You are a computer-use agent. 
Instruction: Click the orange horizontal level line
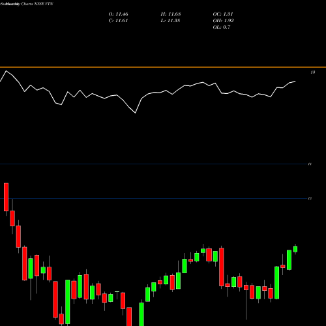pyautogui.click(x=163, y=67)
